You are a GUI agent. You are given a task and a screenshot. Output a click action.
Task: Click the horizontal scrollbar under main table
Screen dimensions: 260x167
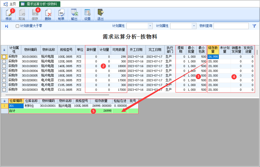point(57,95)
